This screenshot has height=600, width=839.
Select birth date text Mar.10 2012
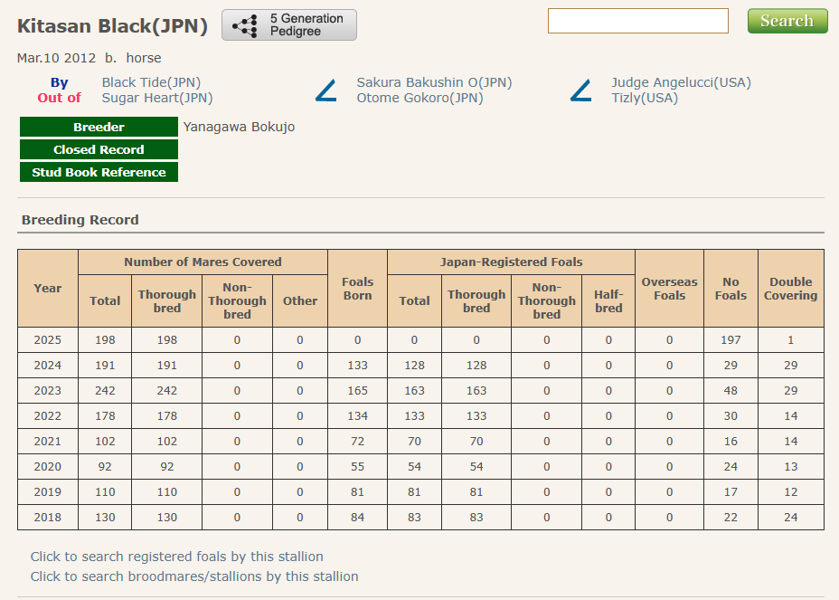click(56, 58)
